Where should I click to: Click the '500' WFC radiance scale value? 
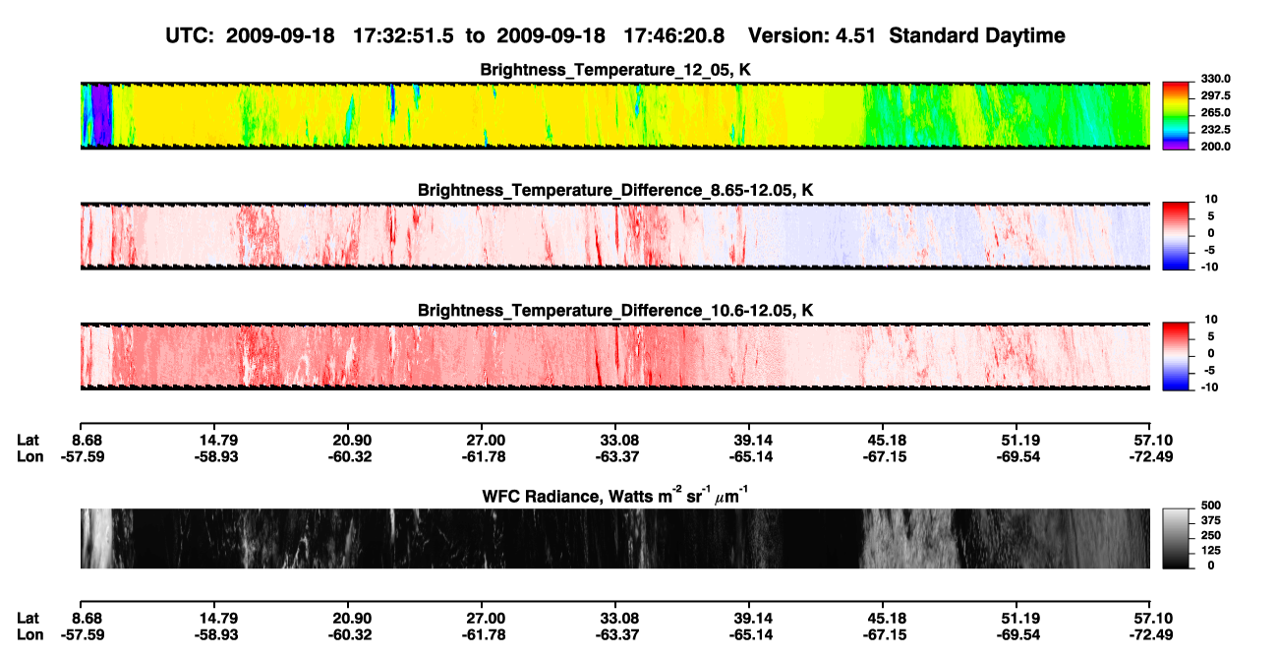1211,506
